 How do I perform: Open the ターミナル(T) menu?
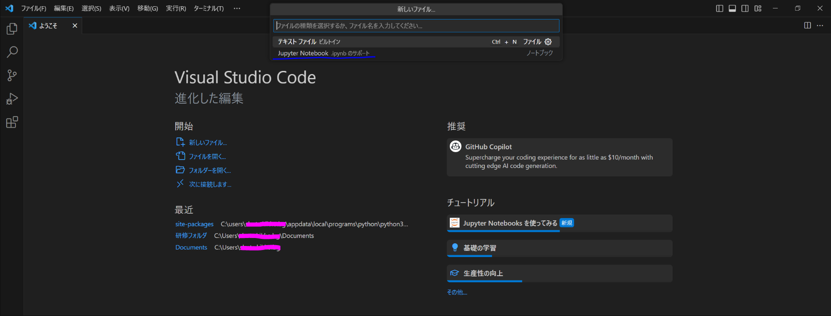coord(209,8)
